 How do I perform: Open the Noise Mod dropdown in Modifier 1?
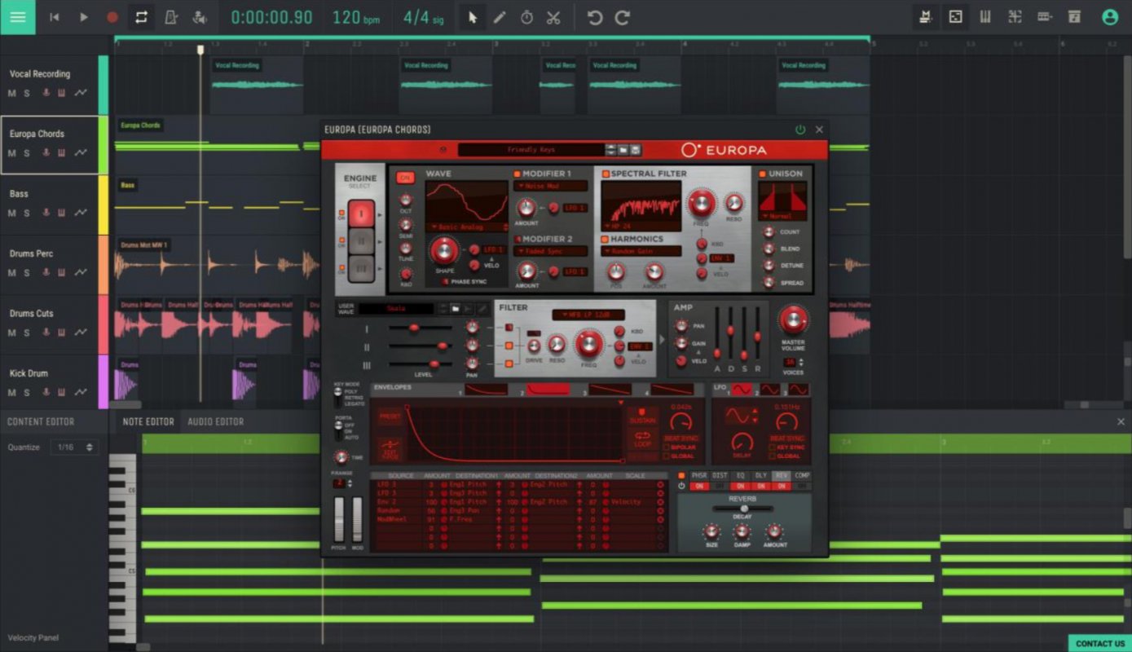[x=551, y=185]
